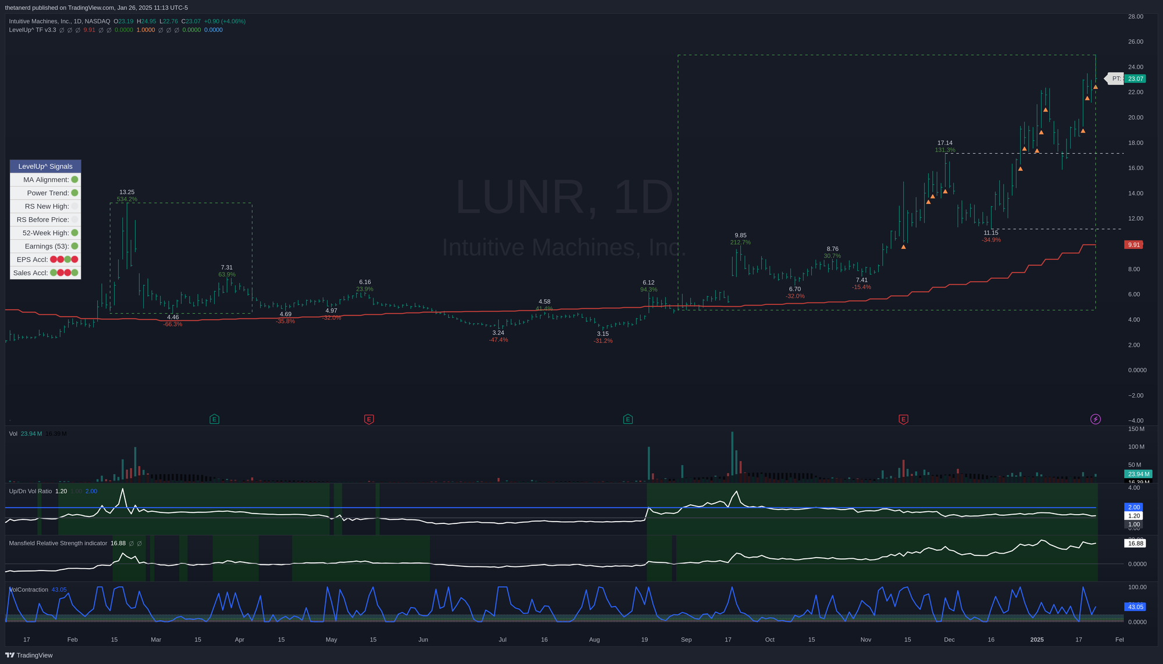
Task: Click the 2025 label on time axis
Action: coord(1037,640)
